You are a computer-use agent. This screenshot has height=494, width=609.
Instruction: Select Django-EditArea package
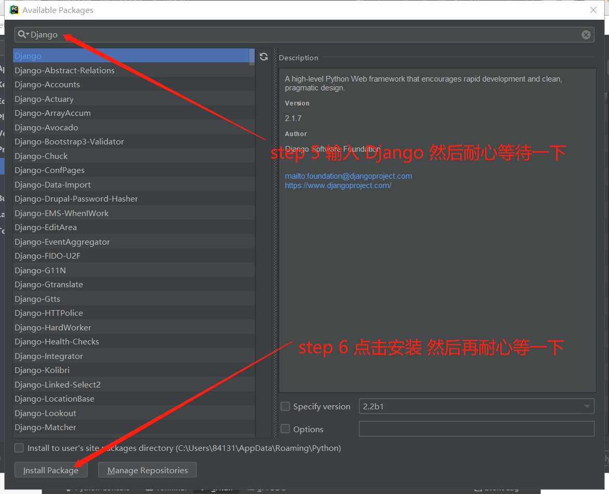tap(133, 228)
